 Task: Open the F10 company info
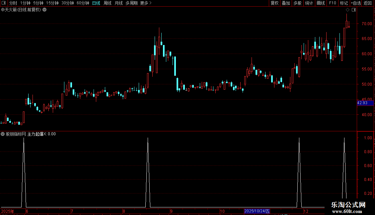click(333, 3)
